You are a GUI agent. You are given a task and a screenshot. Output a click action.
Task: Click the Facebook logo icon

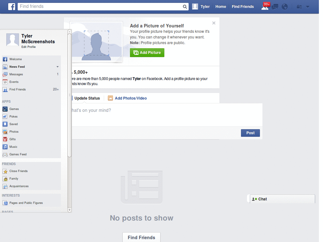coord(12,7)
